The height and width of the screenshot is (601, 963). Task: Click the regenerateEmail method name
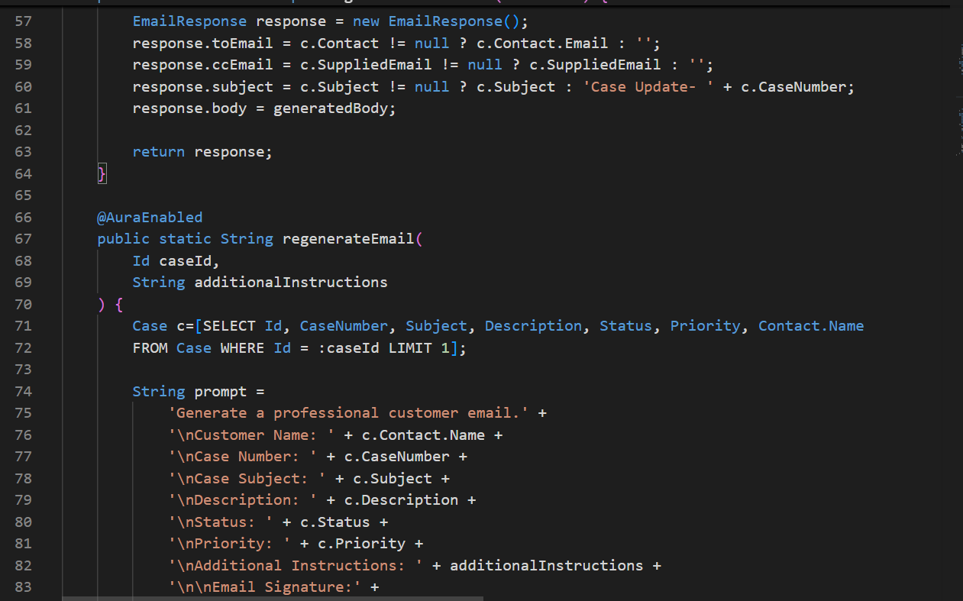tap(348, 239)
